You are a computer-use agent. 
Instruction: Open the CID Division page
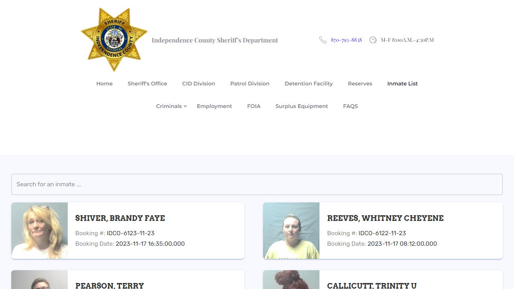[x=199, y=84]
